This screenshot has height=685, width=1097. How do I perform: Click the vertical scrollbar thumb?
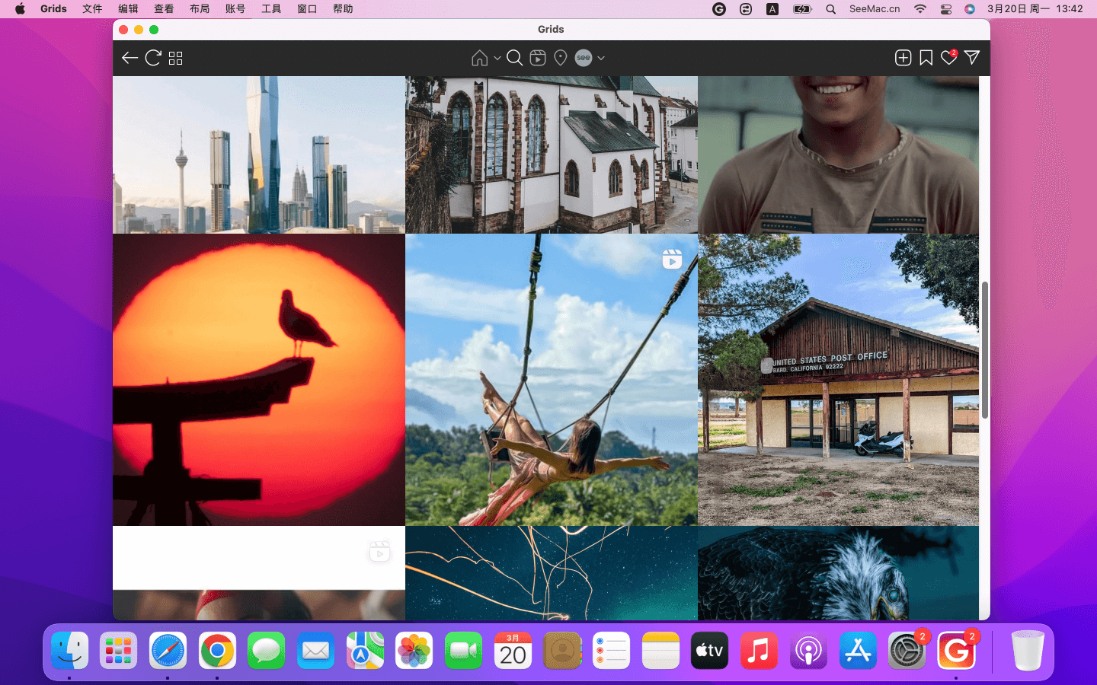click(x=984, y=350)
